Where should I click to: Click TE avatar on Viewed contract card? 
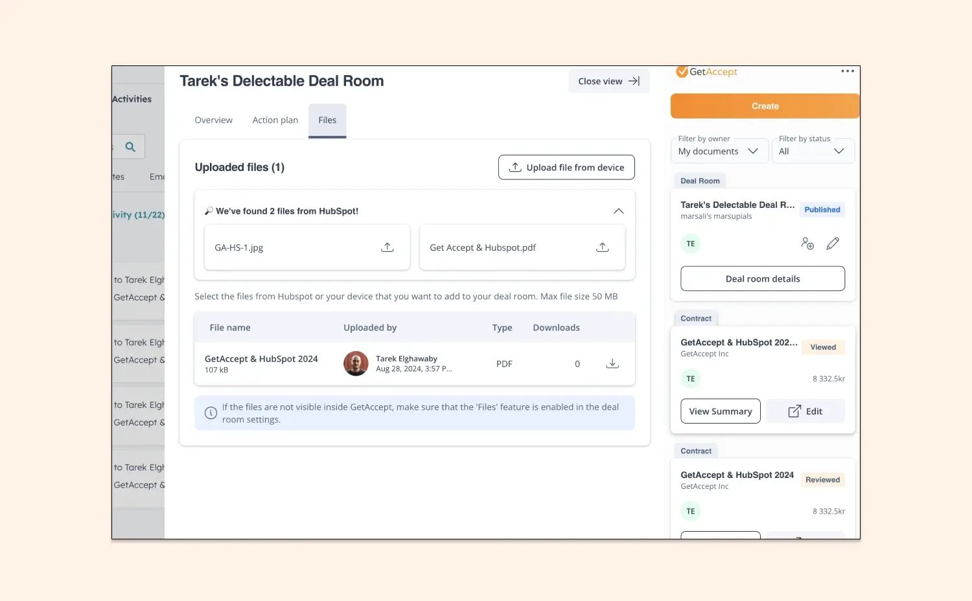[x=691, y=379]
